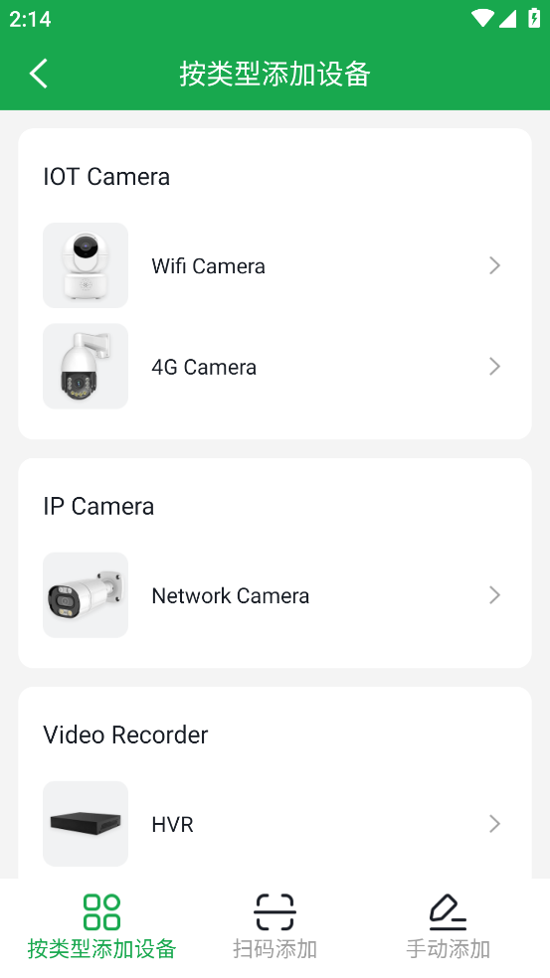Expand the Network Camera chevron
550x978 pixels.
point(494,595)
